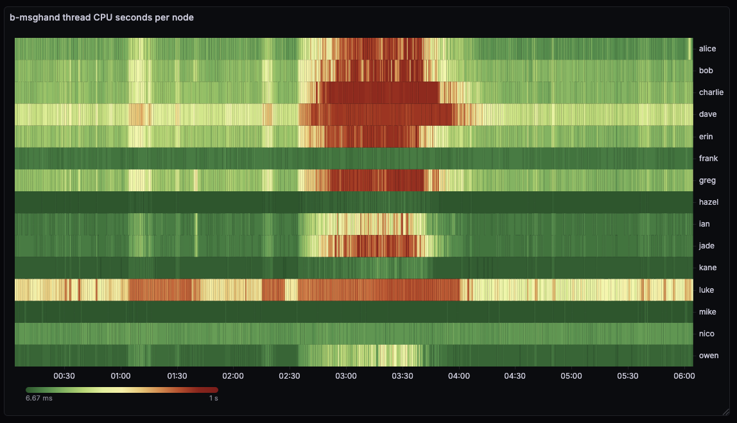Click the kane row in the heatmap

pyautogui.click(x=353, y=268)
